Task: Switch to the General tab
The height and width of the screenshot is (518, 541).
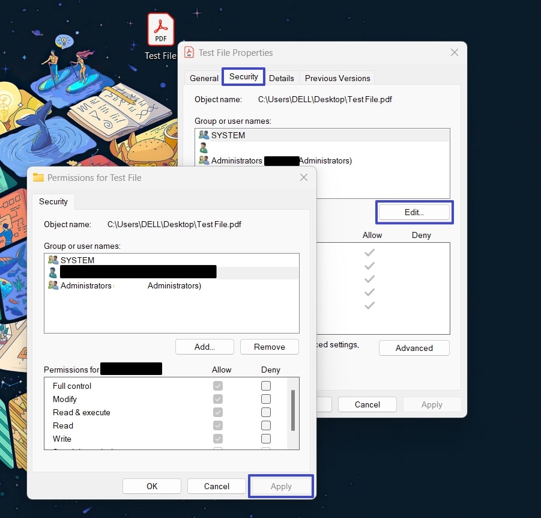Action: (204, 78)
